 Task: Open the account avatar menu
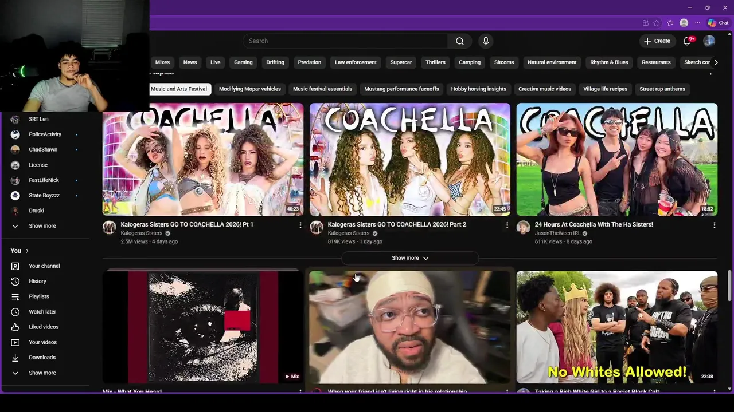pos(709,41)
